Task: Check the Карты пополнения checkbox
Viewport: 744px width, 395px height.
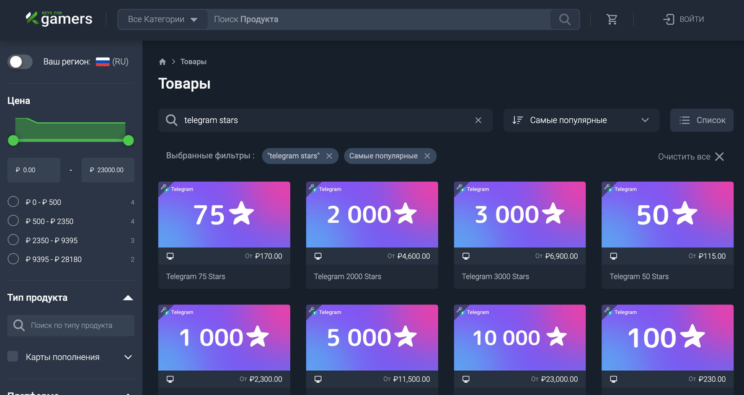Action: (x=12, y=357)
